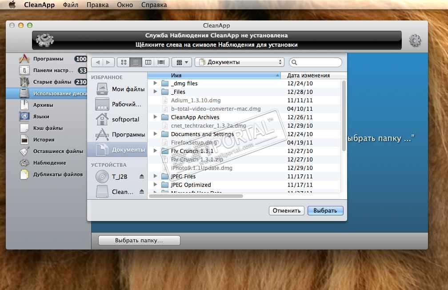Viewport: 448px width, 290px height.
Task: Switch file dialog to column view
Action: coord(148,62)
